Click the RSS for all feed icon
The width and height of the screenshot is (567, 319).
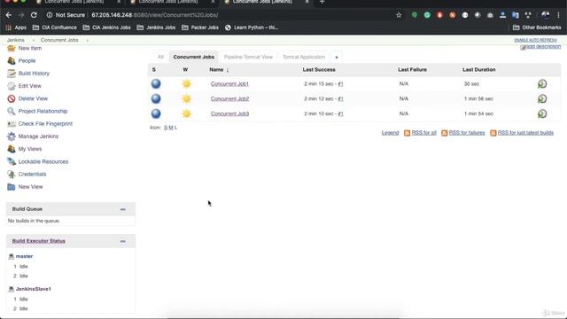click(x=408, y=133)
